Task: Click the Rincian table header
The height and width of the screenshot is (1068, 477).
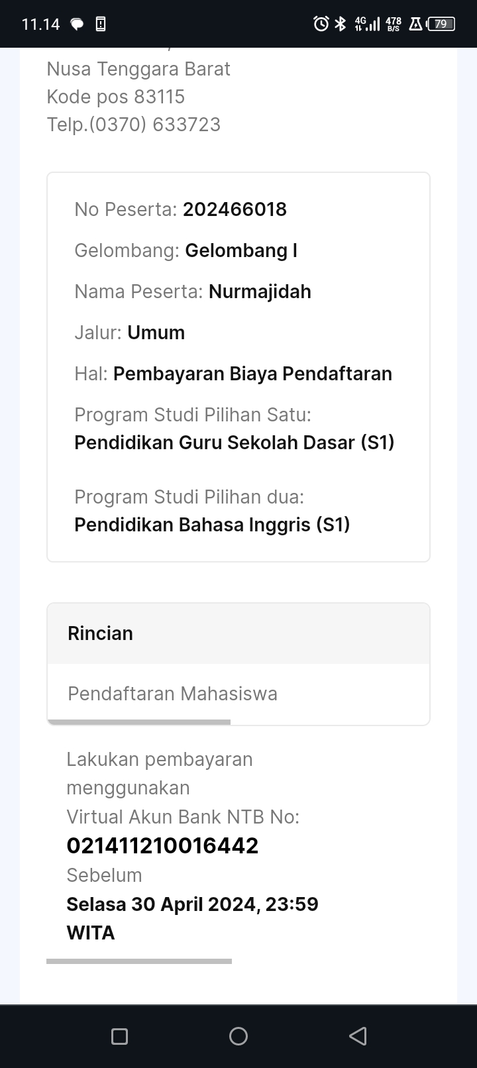Action: (x=101, y=633)
